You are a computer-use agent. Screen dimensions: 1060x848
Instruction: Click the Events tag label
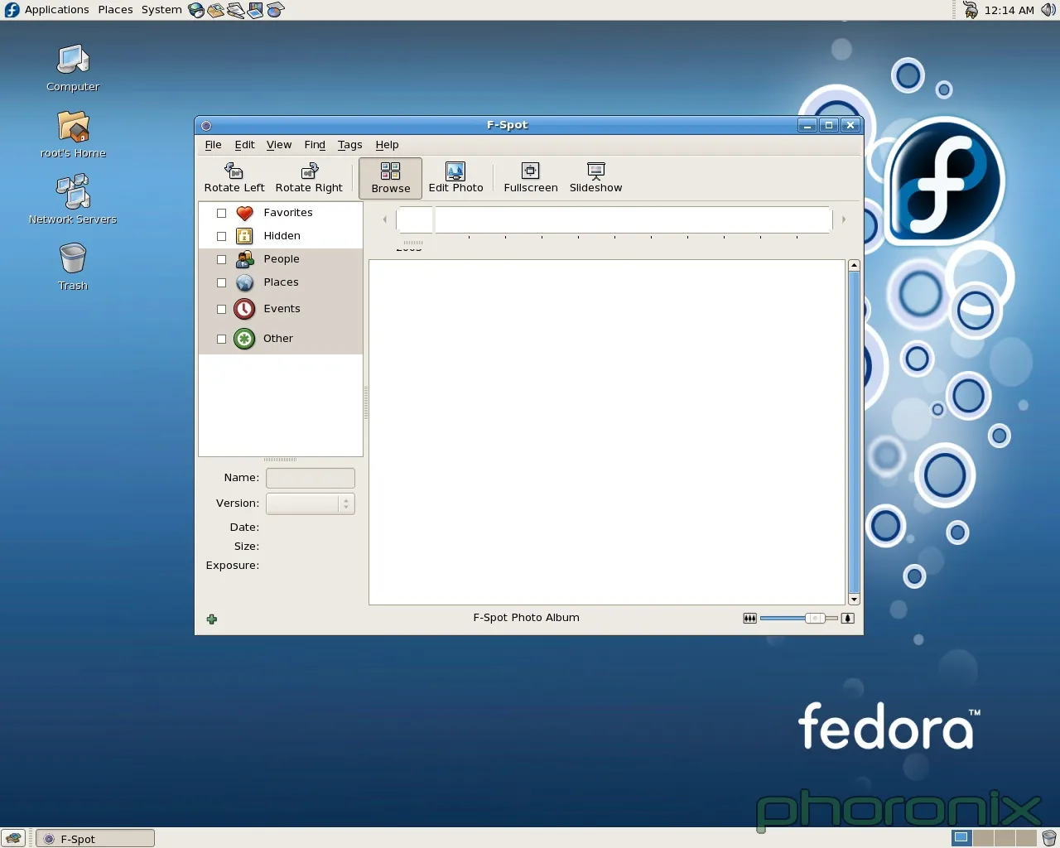282,309
